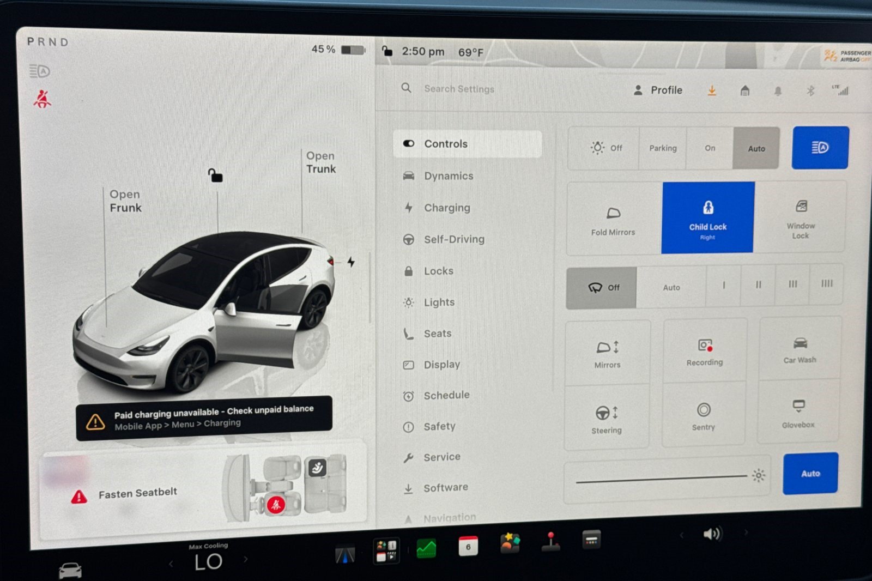Viewport: 872px width, 581px height.
Task: Tap the LTE signal strength icon
Action: [x=841, y=90]
